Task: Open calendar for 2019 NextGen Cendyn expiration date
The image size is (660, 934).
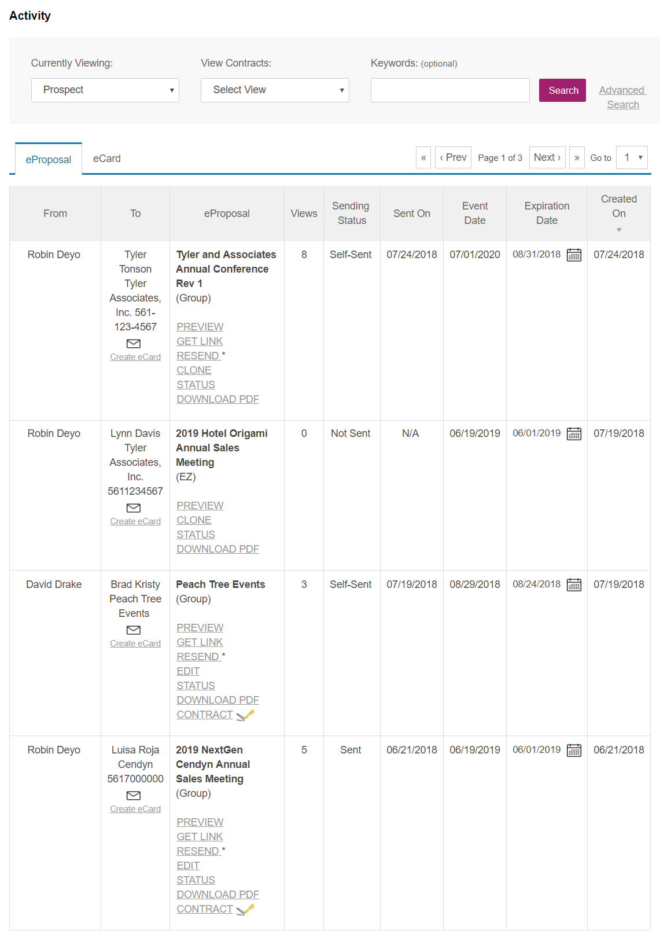Action: [x=574, y=751]
